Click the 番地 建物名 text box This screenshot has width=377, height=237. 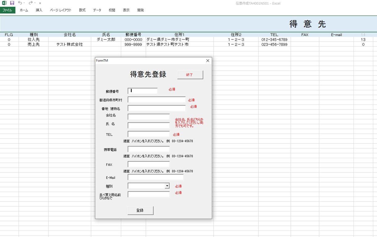click(x=157, y=108)
